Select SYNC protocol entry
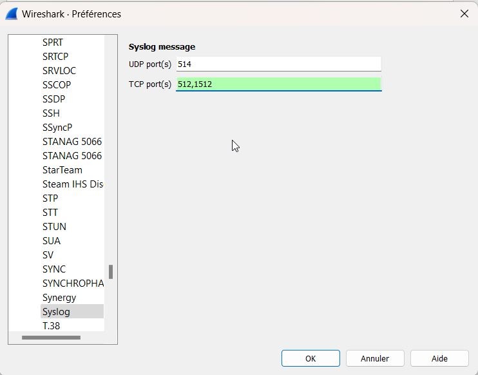Viewport: 478px width, 375px height. (x=54, y=269)
